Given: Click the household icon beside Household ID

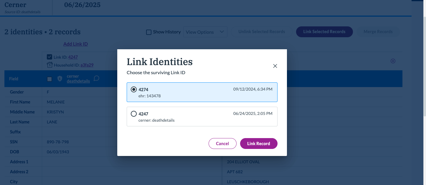Looking at the screenshot, I should (x=49, y=65).
